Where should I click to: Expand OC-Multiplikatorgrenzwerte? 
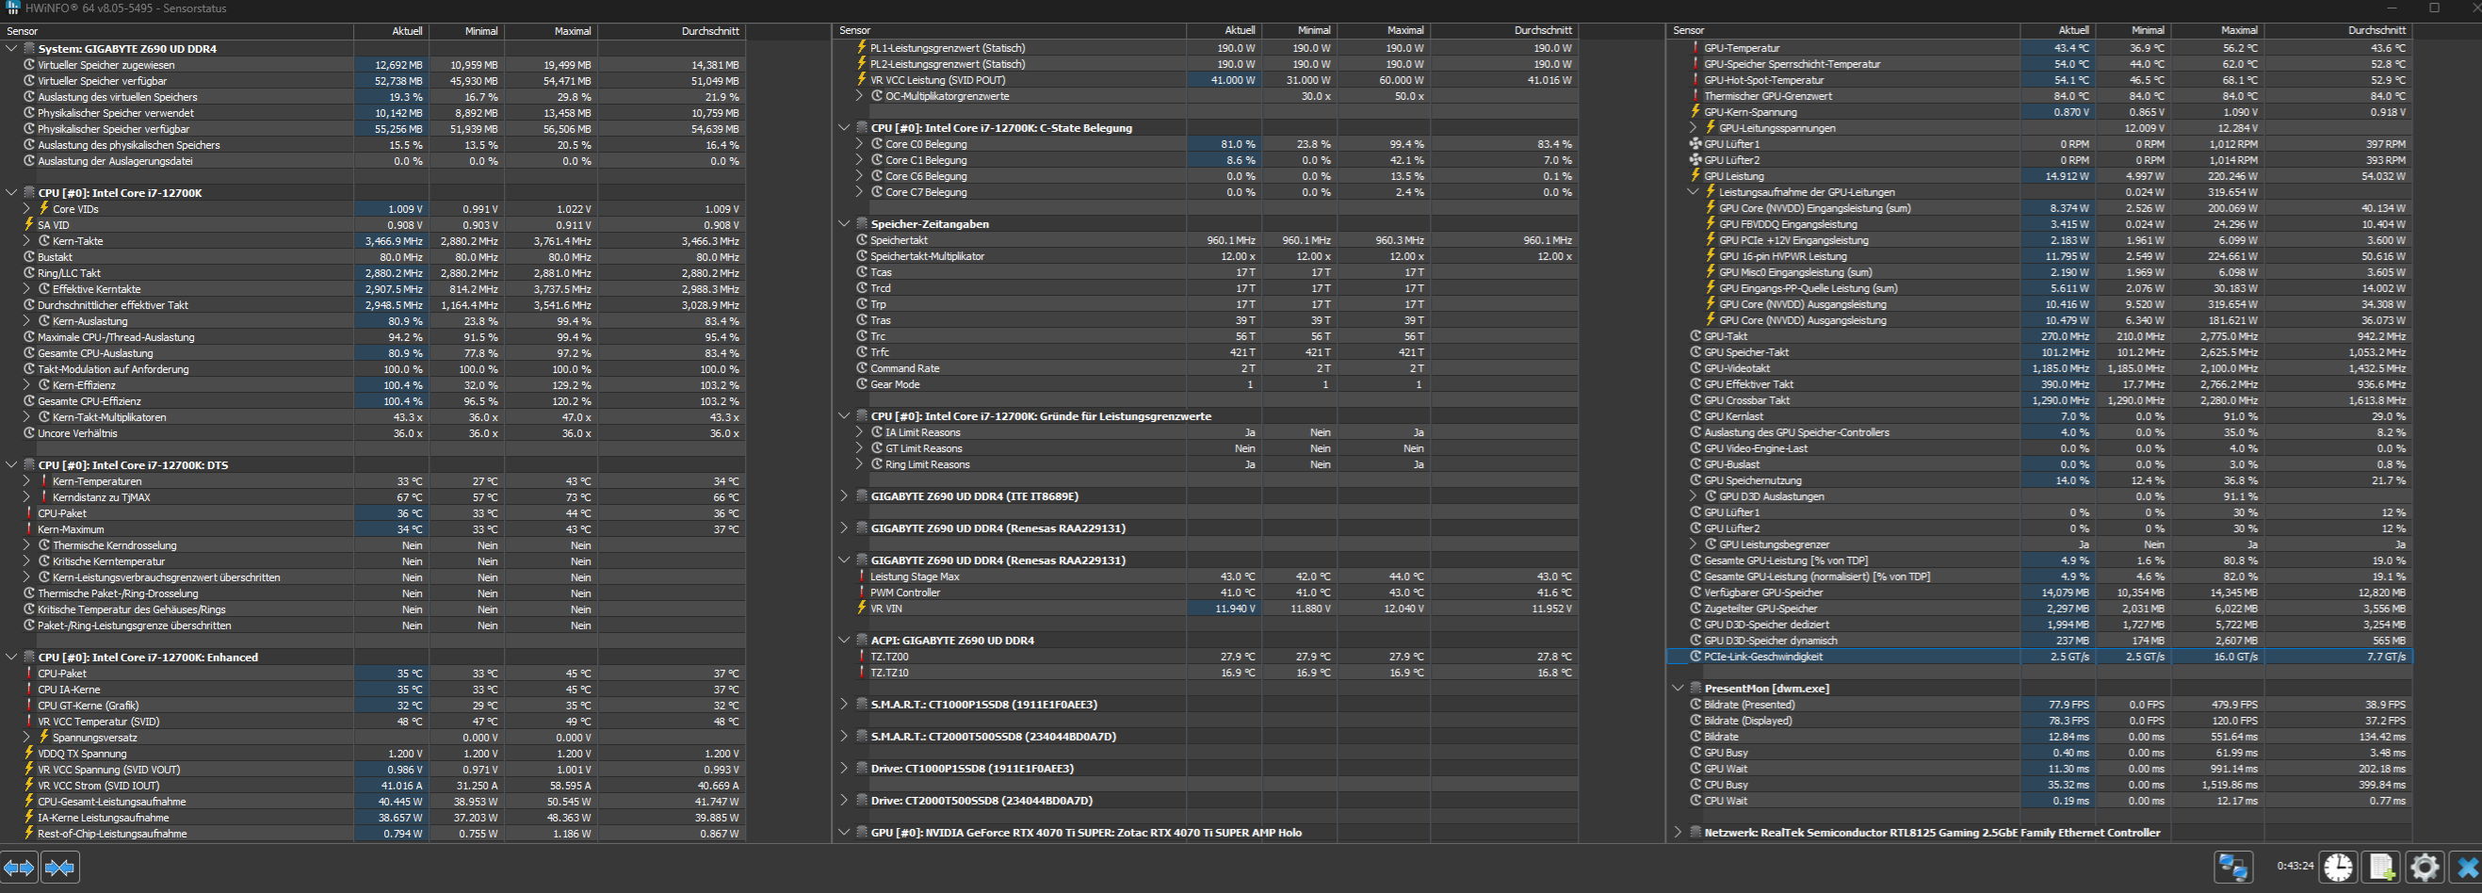tap(859, 96)
